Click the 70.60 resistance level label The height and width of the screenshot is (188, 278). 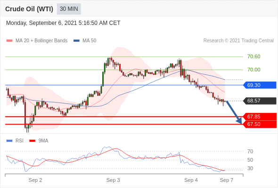253,56
